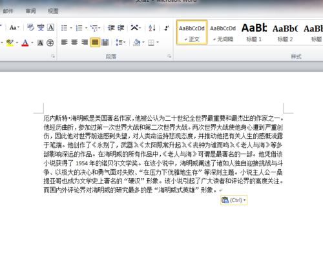The image size is (323, 257).
Task: Click the (Ctrl) paste options label
Action: click(x=236, y=200)
